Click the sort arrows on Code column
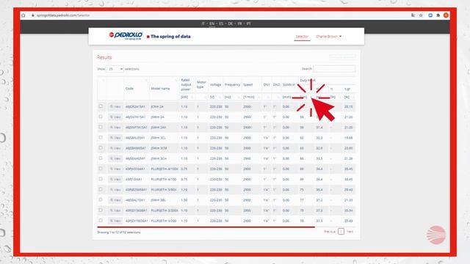 click(146, 80)
